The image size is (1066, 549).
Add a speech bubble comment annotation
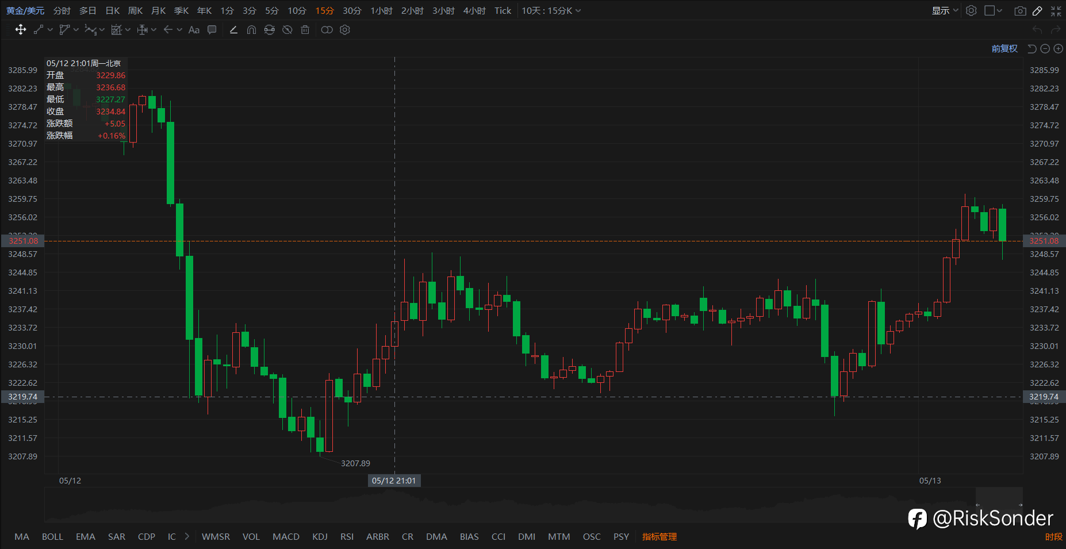(x=212, y=30)
